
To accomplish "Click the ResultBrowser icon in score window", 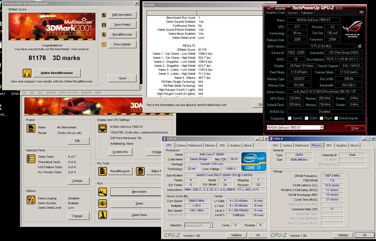I will coord(104,35).
